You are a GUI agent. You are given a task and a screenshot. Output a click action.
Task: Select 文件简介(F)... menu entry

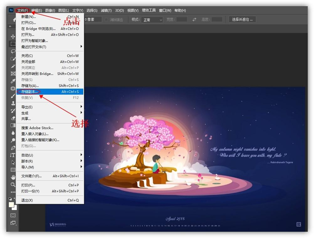tap(50, 176)
